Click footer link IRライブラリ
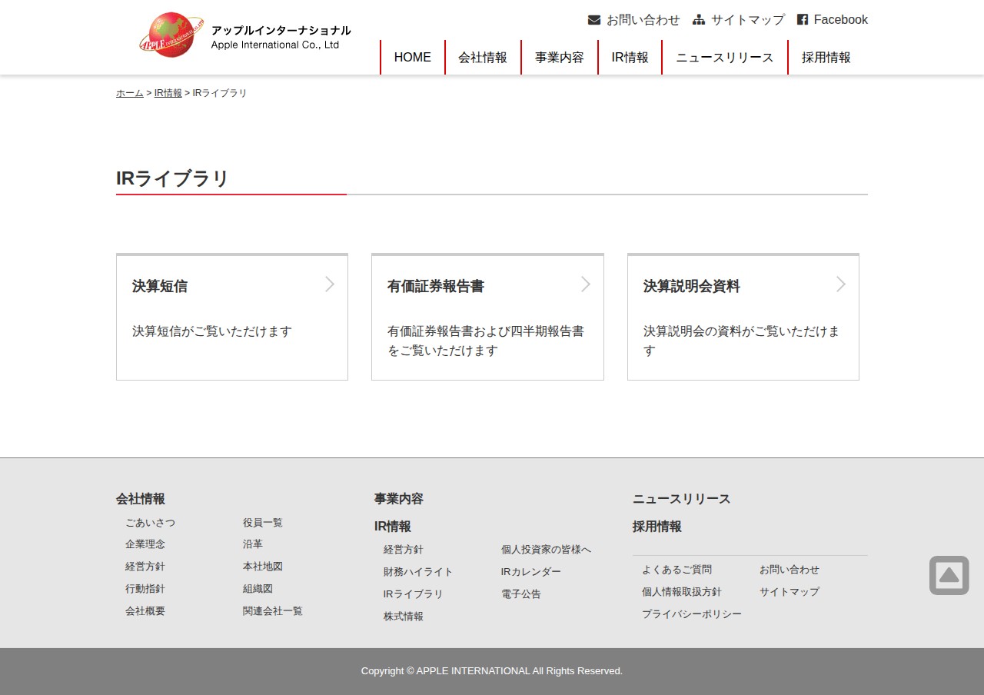 click(414, 594)
